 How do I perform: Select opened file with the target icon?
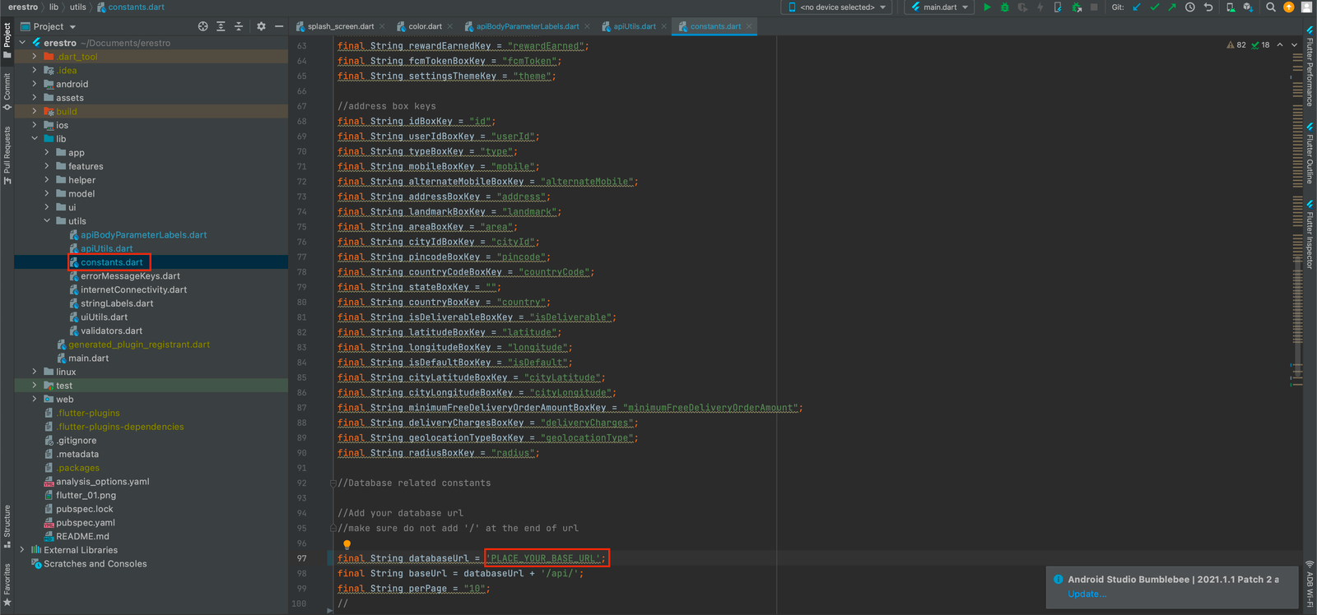click(x=202, y=26)
